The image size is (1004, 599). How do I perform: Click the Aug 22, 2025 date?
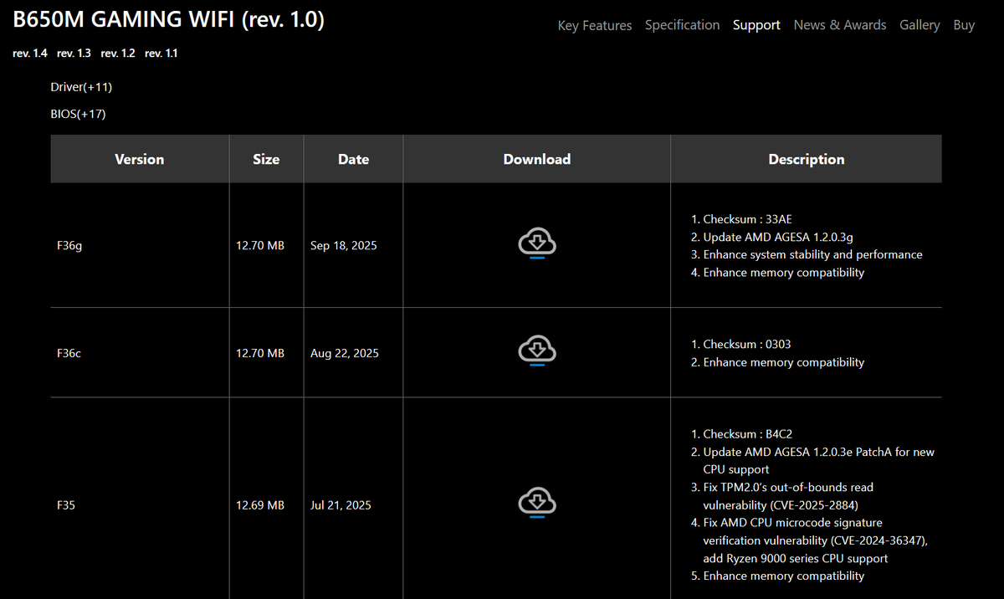pyautogui.click(x=344, y=353)
